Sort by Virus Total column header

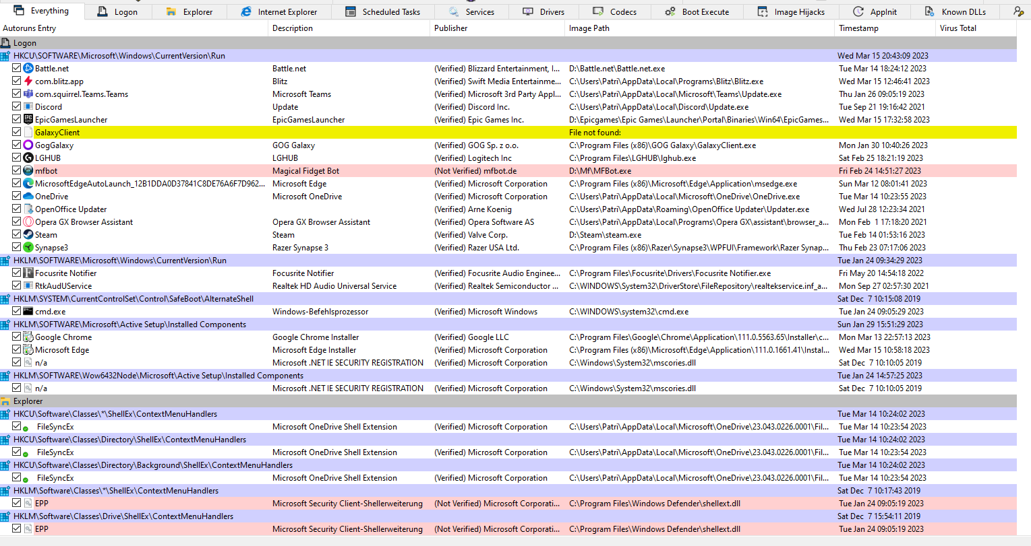coord(976,28)
